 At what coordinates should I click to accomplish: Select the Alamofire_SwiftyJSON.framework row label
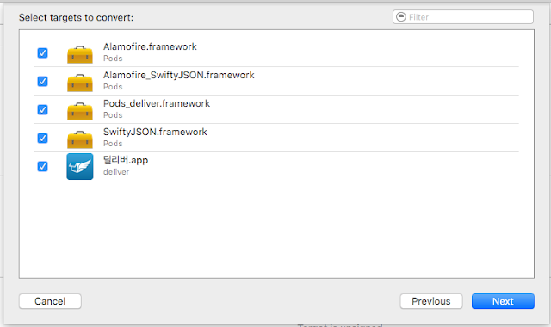[179, 75]
